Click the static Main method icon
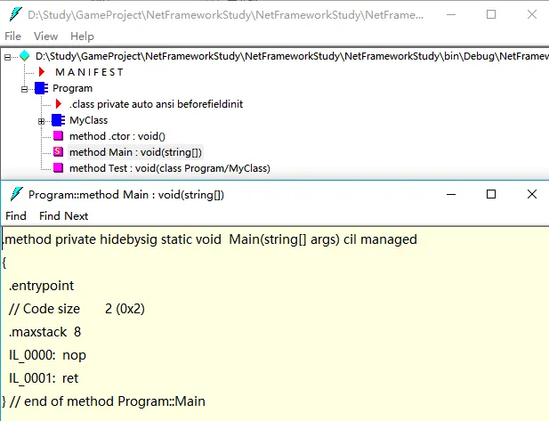Viewport: 549px width, 421px height. [x=58, y=152]
